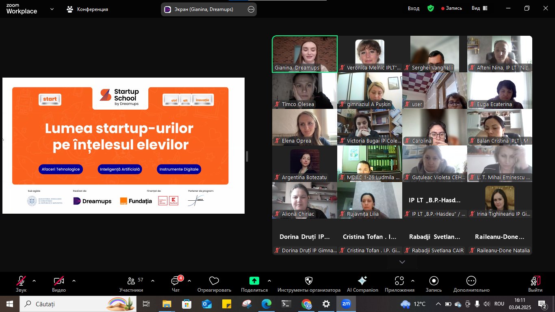Image resolution: width=555 pixels, height=312 pixels.
Task: Open Инструменты организатора host tools
Action: click(x=309, y=284)
